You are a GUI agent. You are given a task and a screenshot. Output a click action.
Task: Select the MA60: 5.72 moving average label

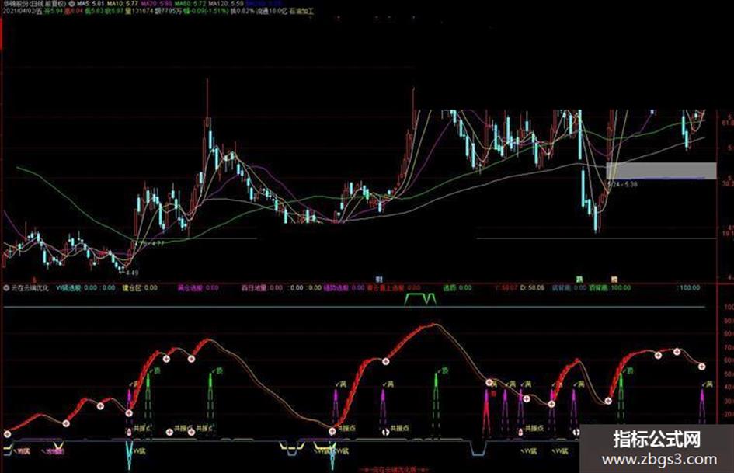(190, 3)
